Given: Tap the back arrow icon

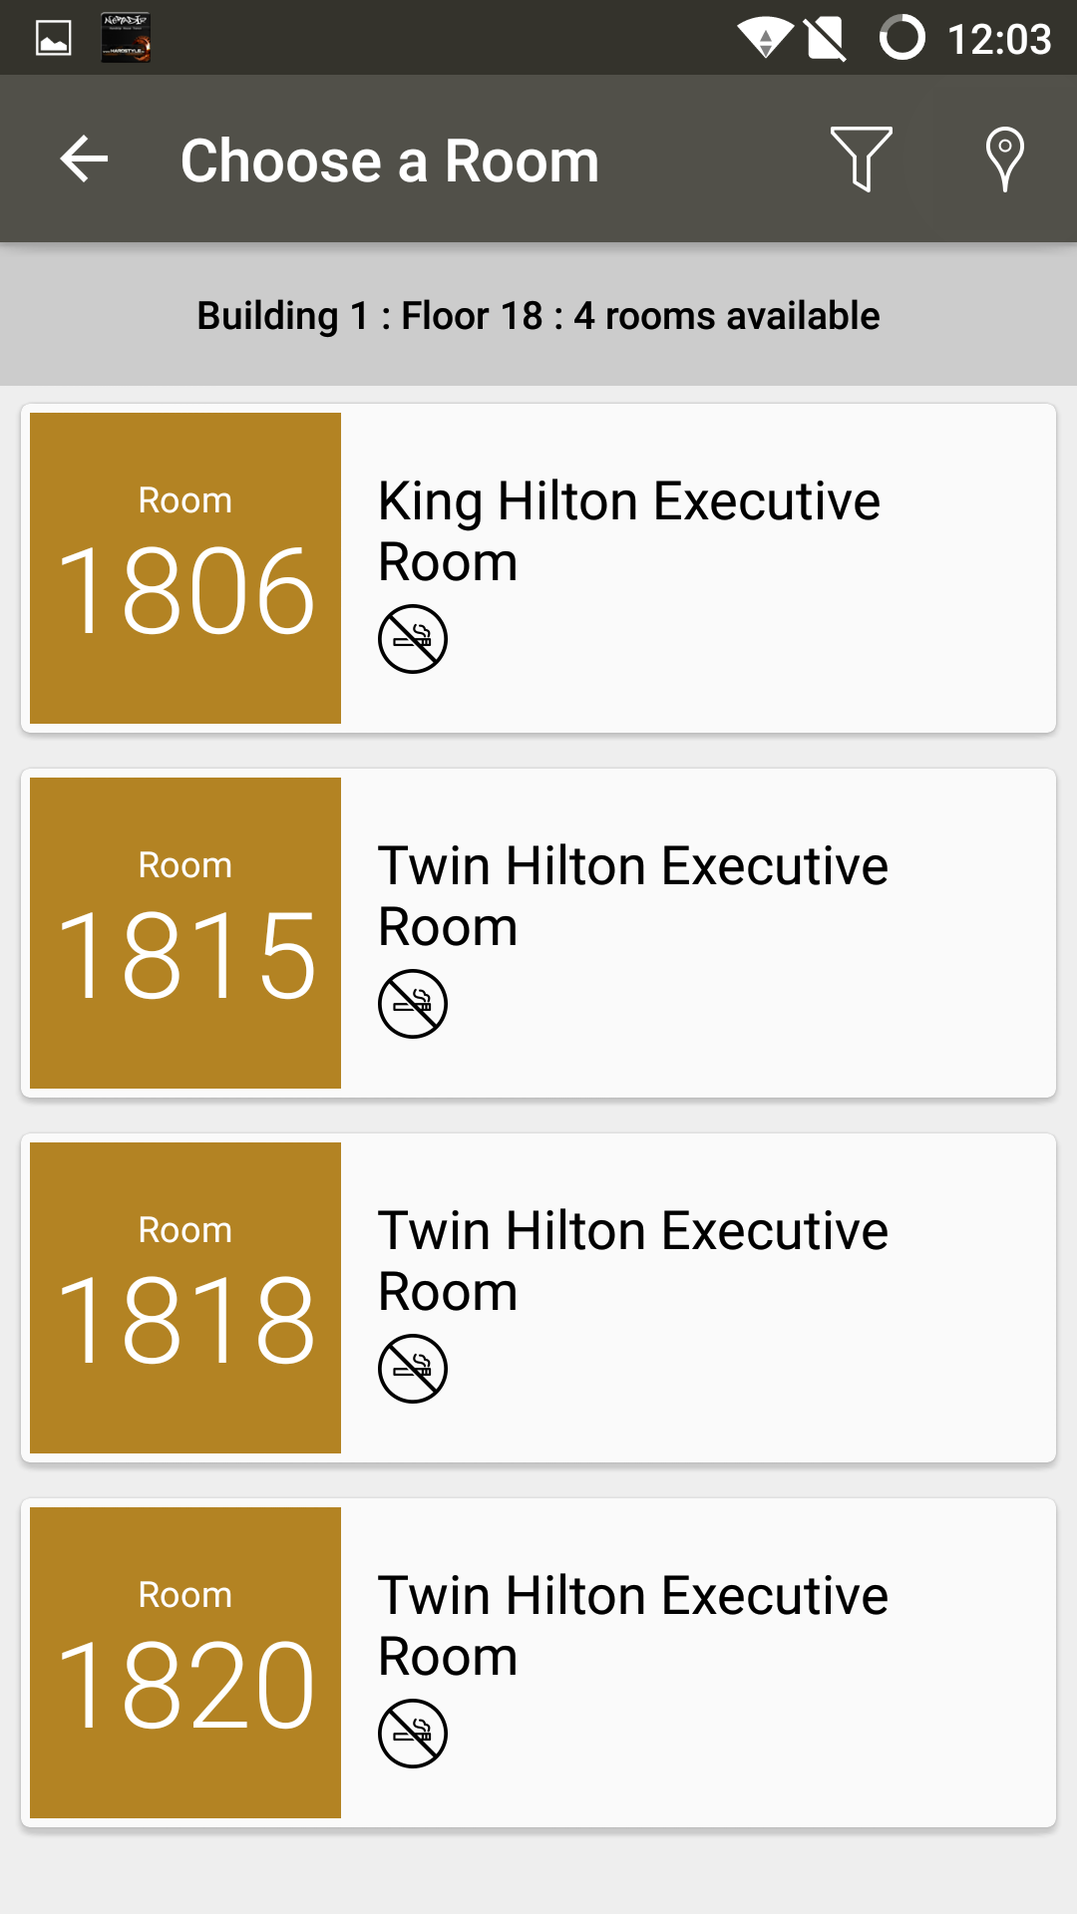Looking at the screenshot, I should click(84, 159).
